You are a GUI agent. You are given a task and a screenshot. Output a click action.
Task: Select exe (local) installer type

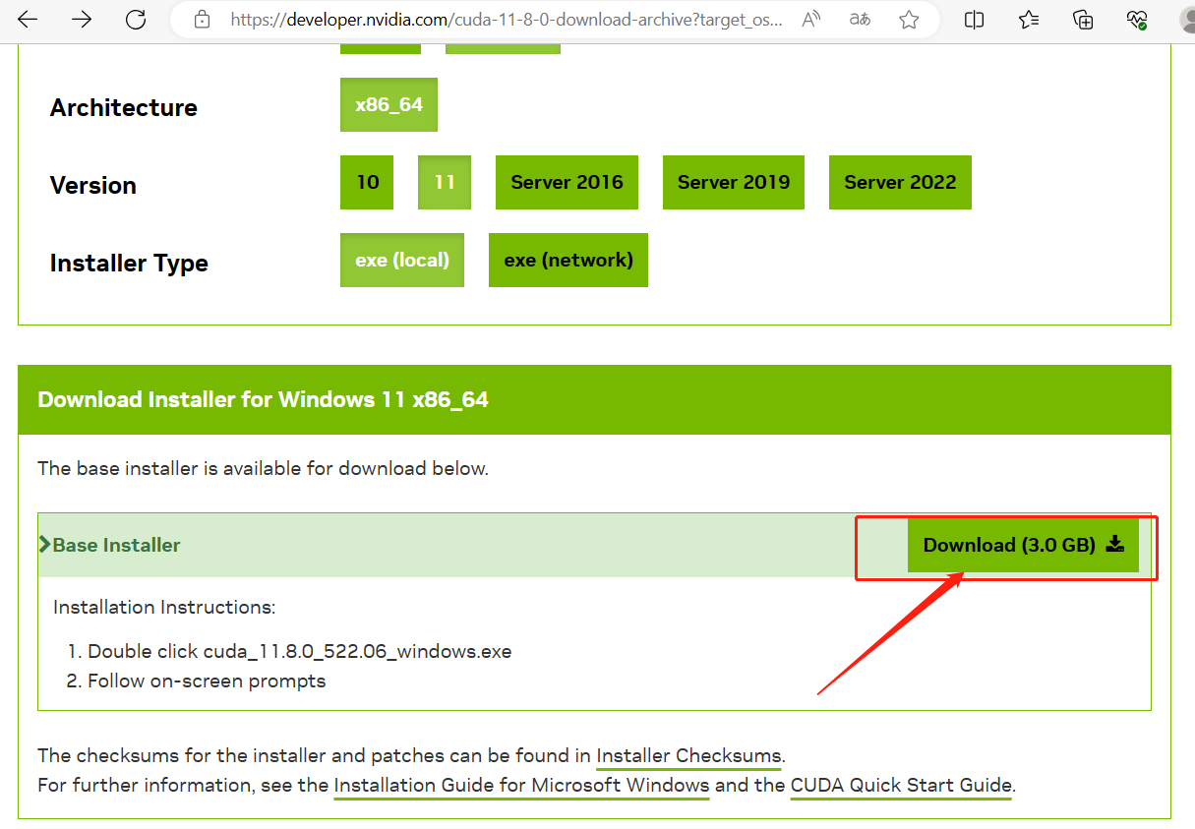[x=402, y=260]
